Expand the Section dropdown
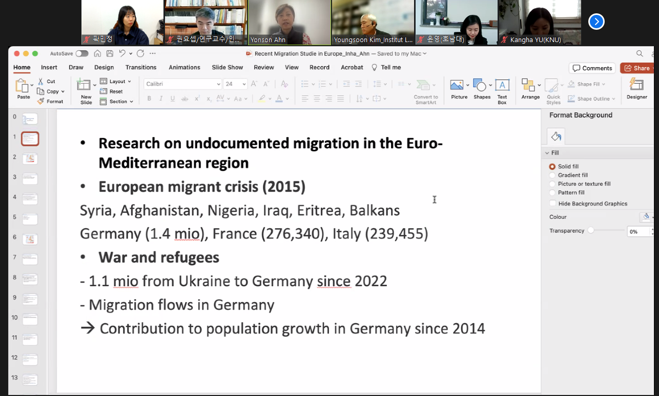 click(131, 102)
